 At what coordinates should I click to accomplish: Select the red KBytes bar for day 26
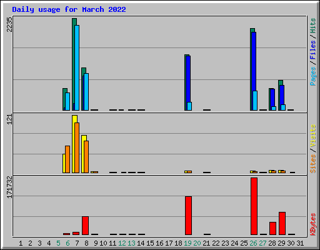pyautogui.click(x=254, y=206)
